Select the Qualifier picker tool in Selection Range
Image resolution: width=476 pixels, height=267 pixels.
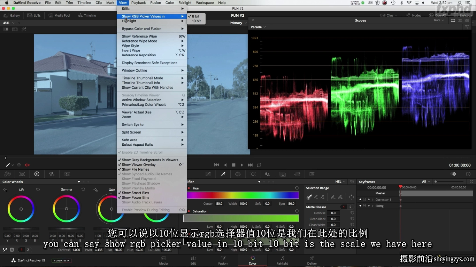309,197
